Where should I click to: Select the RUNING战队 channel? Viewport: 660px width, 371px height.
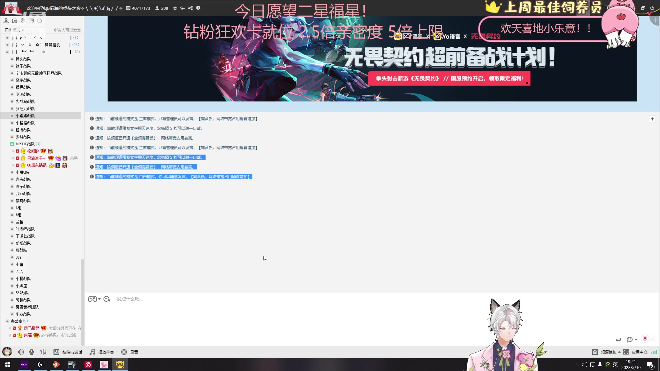coord(25,144)
